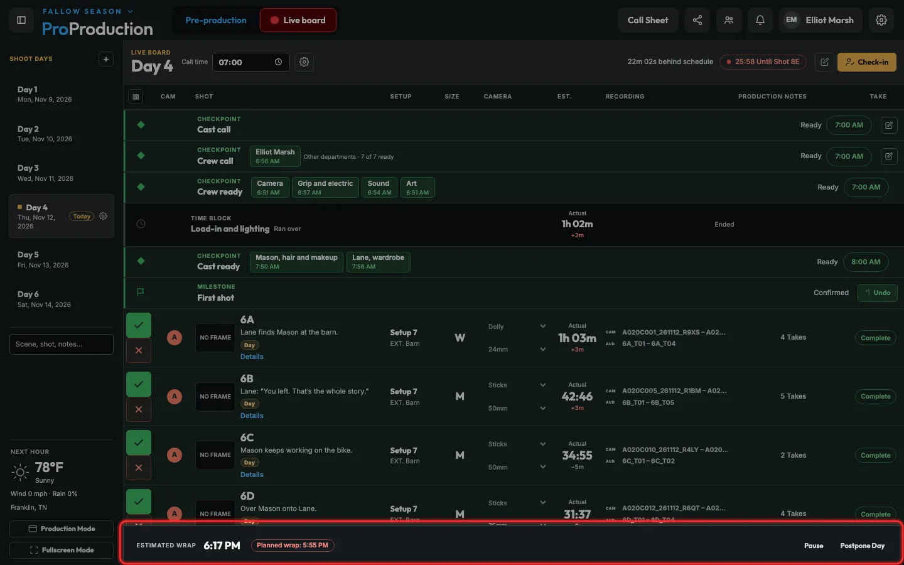Image resolution: width=904 pixels, height=565 pixels.
Task: Expand Dolly support dropdown for 6A
Action: pos(517,326)
